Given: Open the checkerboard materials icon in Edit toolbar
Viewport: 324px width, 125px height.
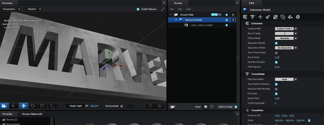Looking at the screenshot, I should click(275, 17).
